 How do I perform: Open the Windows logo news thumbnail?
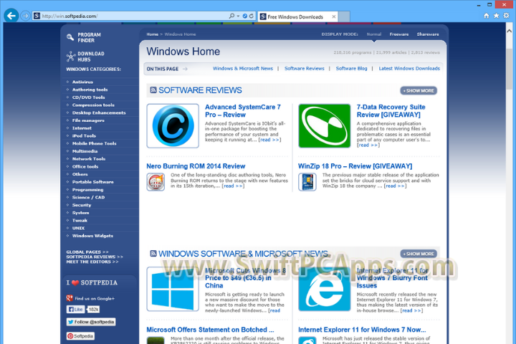(x=173, y=289)
